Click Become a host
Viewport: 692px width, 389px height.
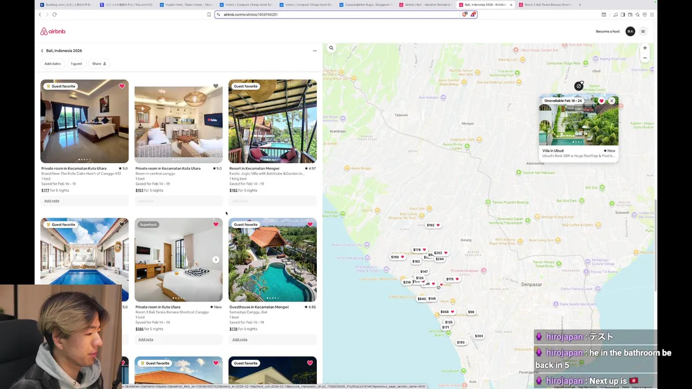coord(608,31)
